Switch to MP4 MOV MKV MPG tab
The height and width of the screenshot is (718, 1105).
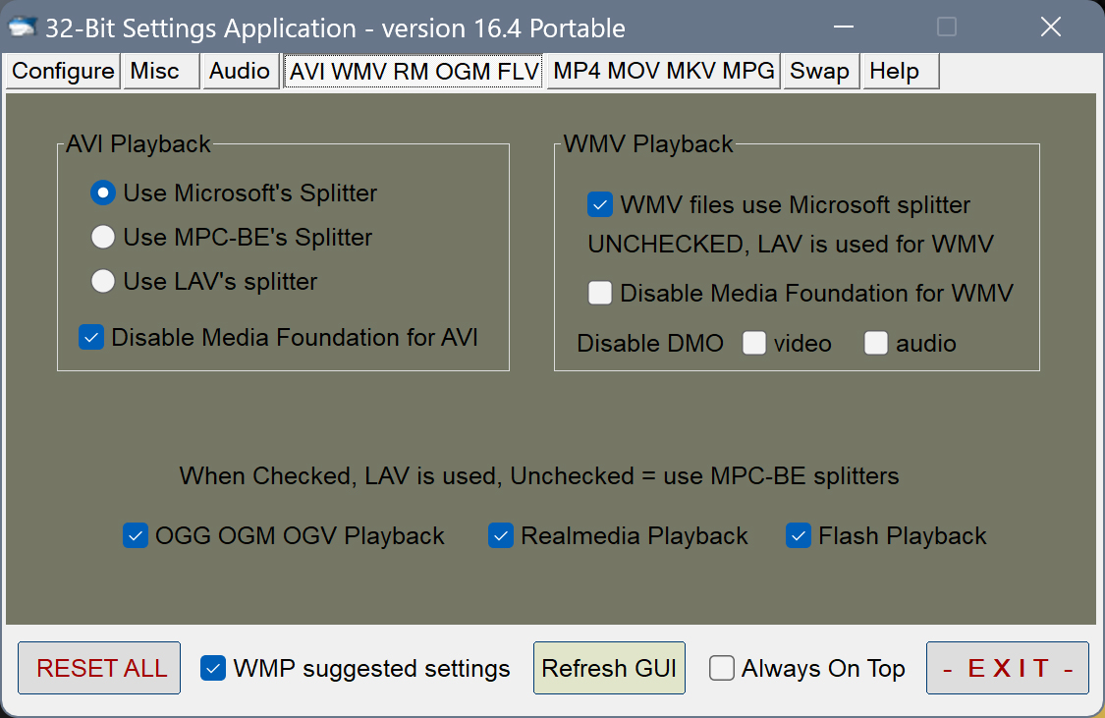click(x=664, y=71)
